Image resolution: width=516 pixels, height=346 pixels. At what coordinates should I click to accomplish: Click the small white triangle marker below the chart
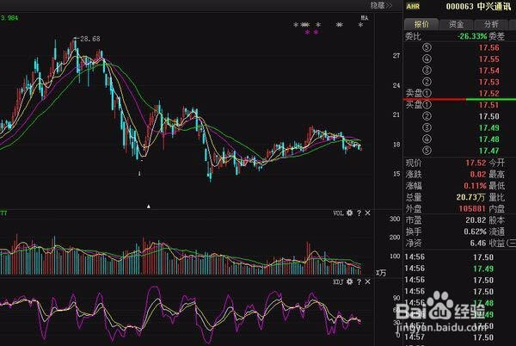pyautogui.click(x=149, y=207)
